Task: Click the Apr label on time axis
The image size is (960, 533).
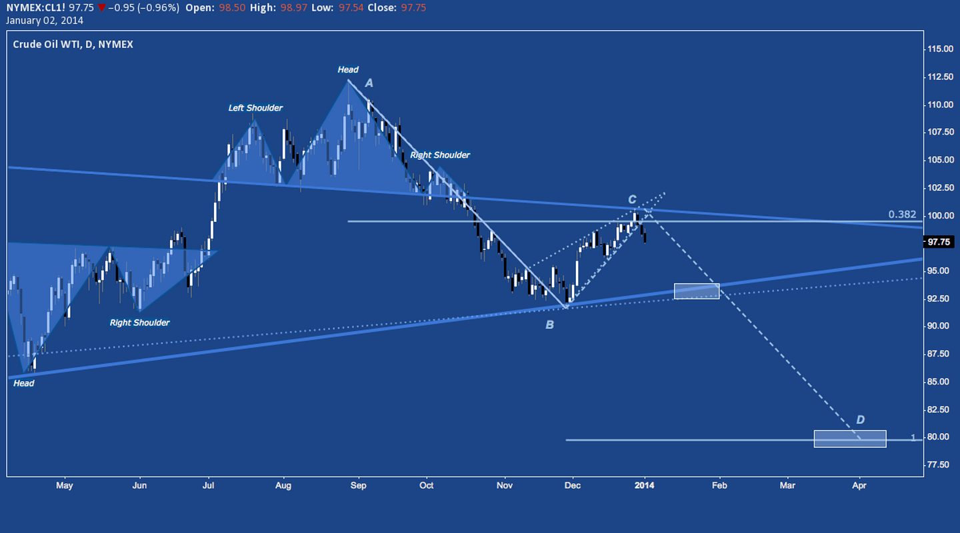Action: click(859, 486)
